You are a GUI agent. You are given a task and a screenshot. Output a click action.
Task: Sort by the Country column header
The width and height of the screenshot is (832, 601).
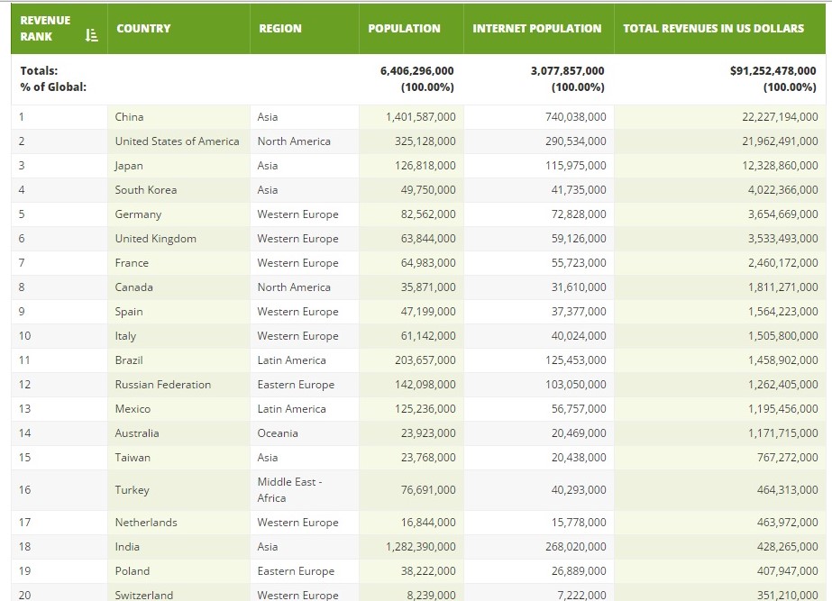pyautogui.click(x=143, y=28)
